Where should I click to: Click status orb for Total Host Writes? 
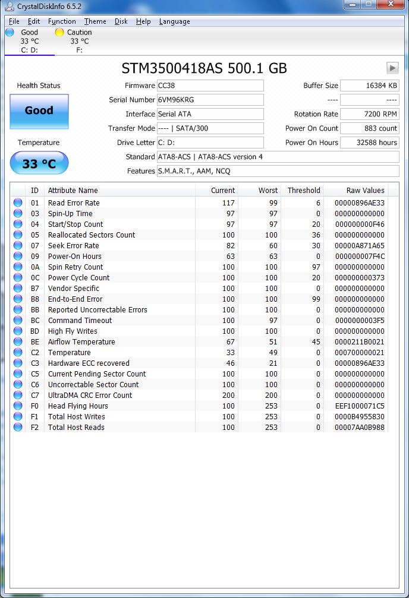[18, 416]
